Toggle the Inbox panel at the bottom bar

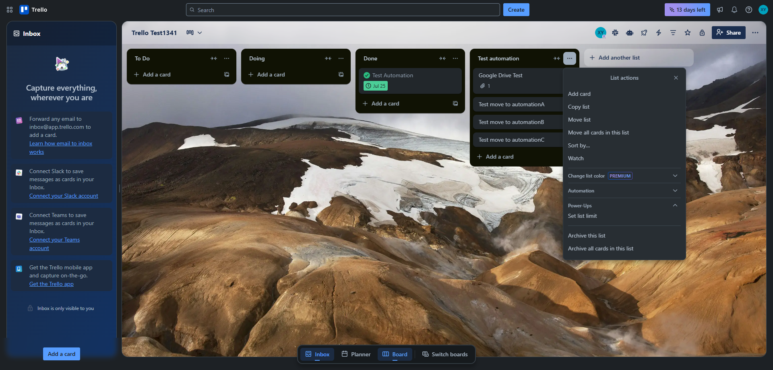[317, 354]
